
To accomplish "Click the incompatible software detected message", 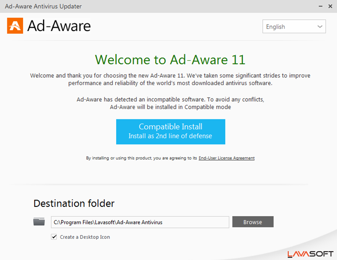I will (x=170, y=103).
